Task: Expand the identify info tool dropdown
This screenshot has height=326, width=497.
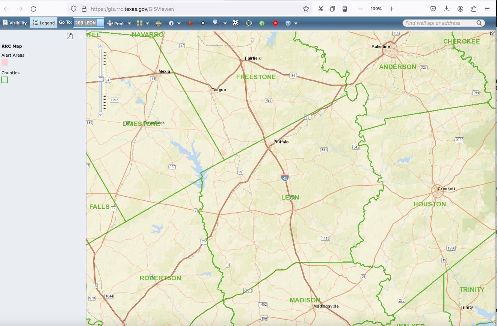Action: (179, 23)
